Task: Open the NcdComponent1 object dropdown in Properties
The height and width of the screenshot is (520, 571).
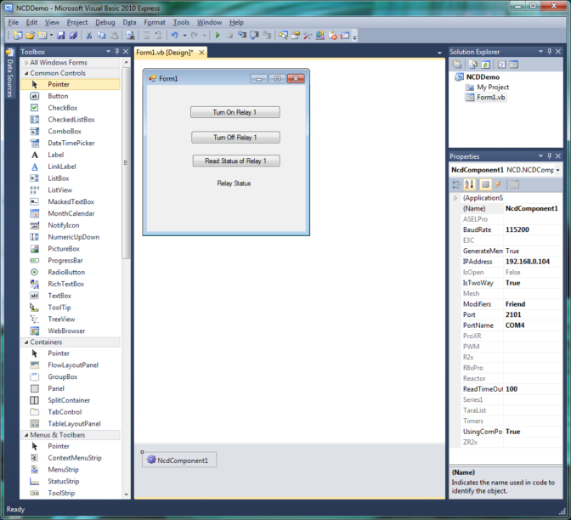Action: pos(557,170)
